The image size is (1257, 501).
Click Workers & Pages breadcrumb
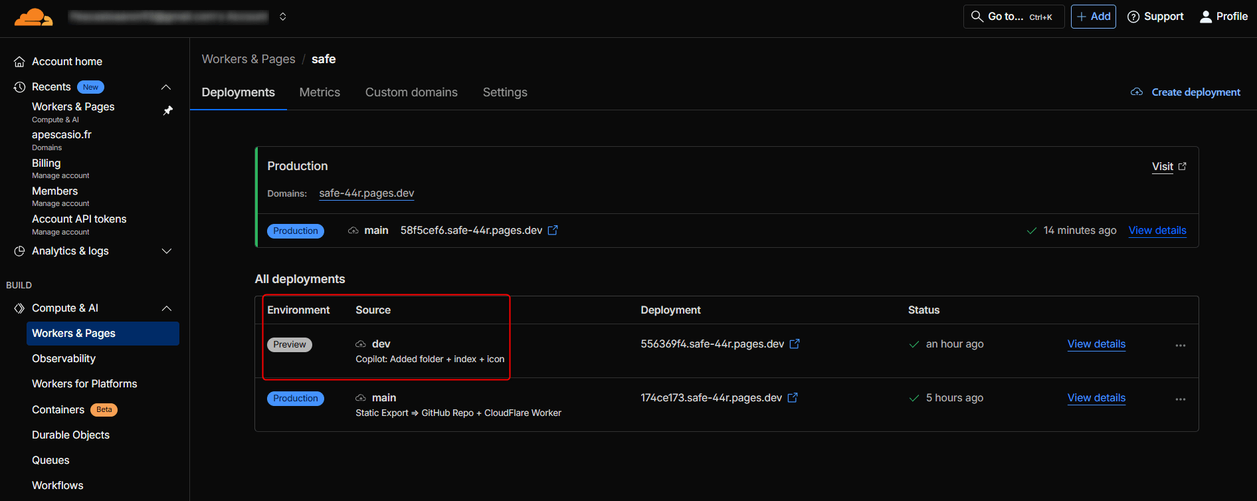tap(248, 59)
